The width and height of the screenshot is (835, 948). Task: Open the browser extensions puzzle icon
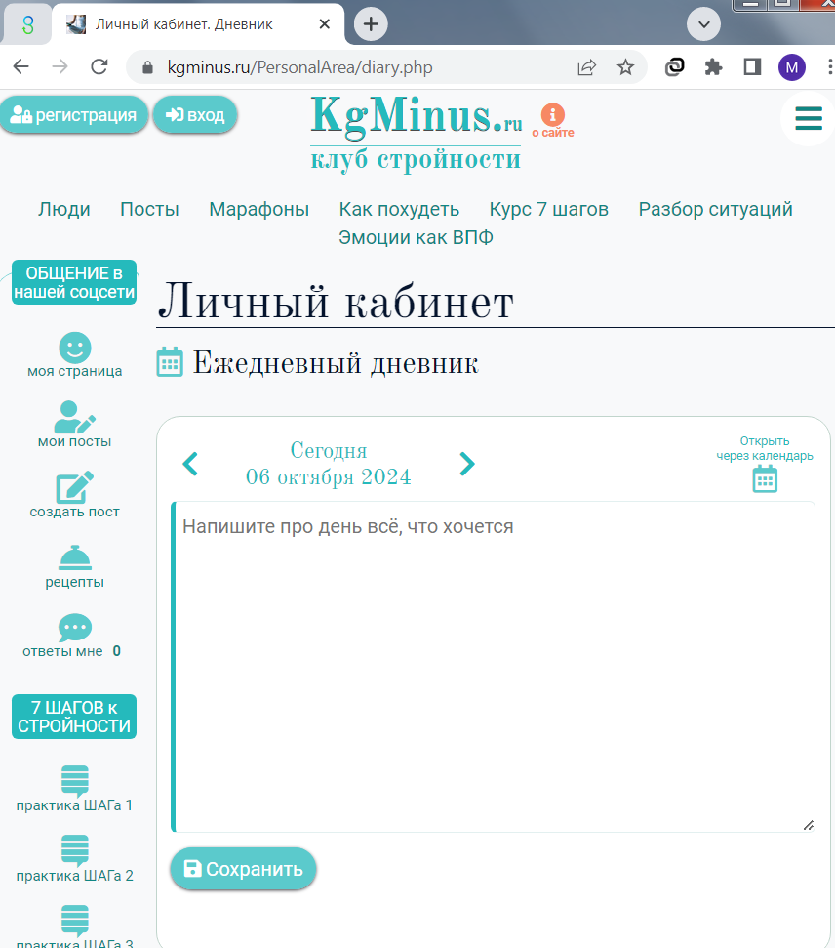click(714, 67)
